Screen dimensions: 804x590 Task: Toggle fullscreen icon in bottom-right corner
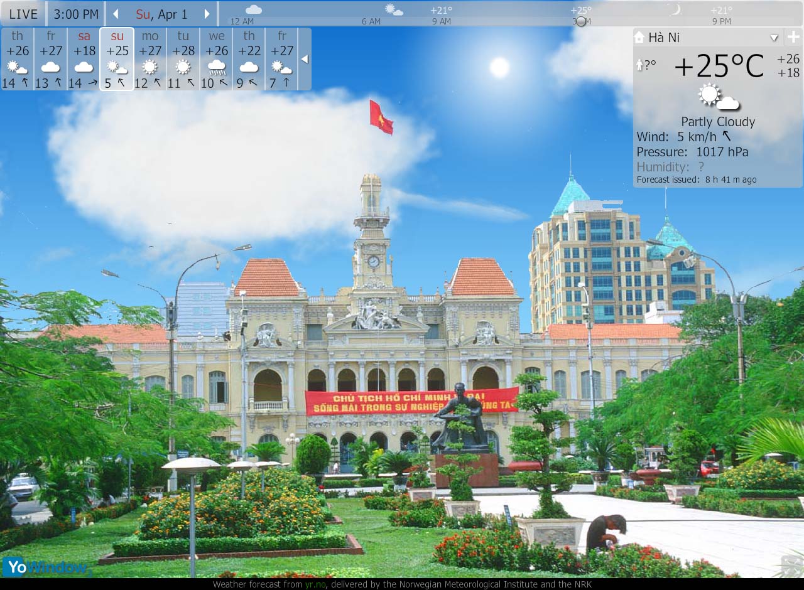click(x=791, y=565)
